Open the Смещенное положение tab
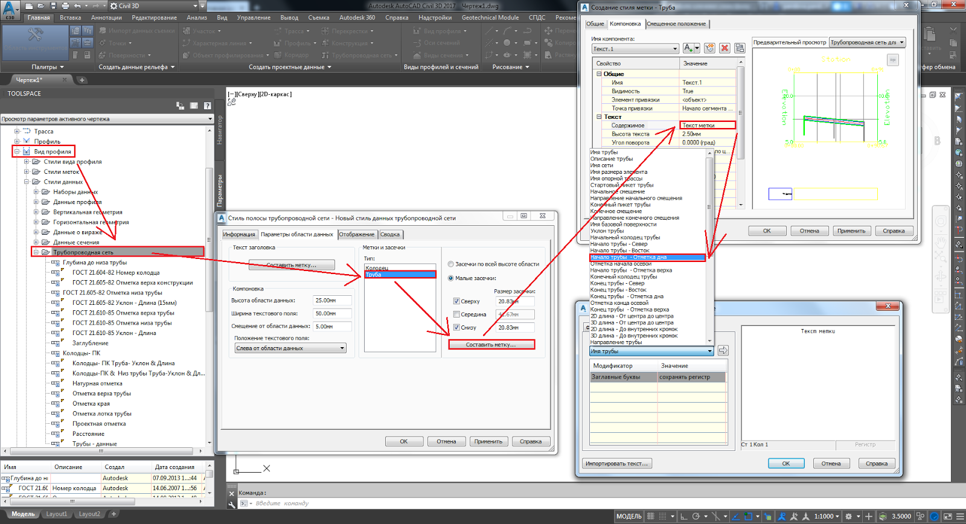The width and height of the screenshot is (966, 524). tap(676, 24)
